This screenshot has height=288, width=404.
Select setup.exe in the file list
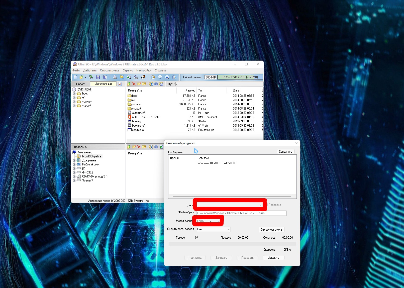138,130
